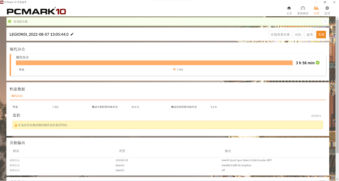Click the warning triangle in monitoring notice
Viewport: 339px width, 181px height.
point(16,125)
